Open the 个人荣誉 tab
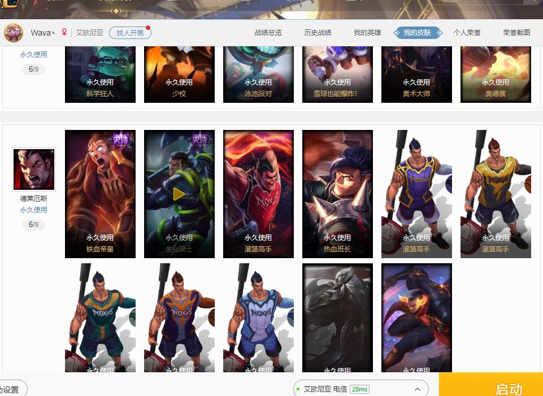This screenshot has width=543, height=396. pyautogui.click(x=467, y=33)
